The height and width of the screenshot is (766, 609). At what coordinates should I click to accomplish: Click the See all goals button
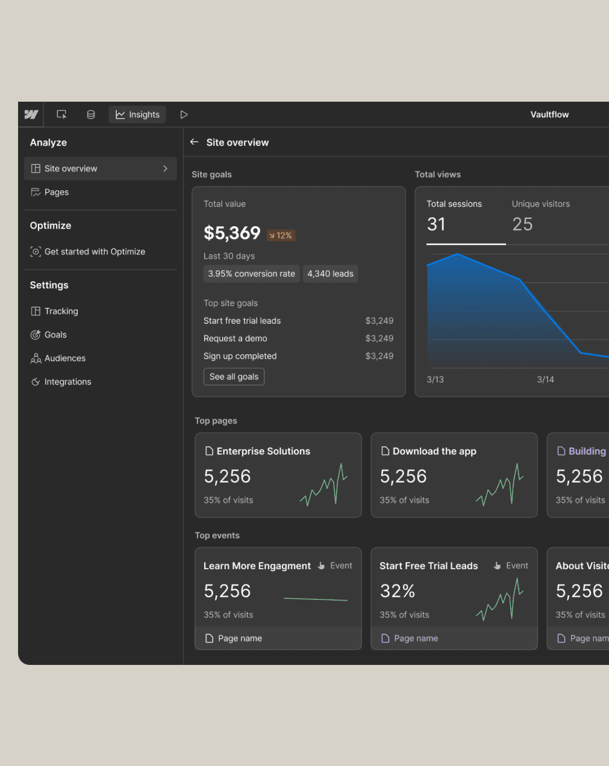coord(234,377)
